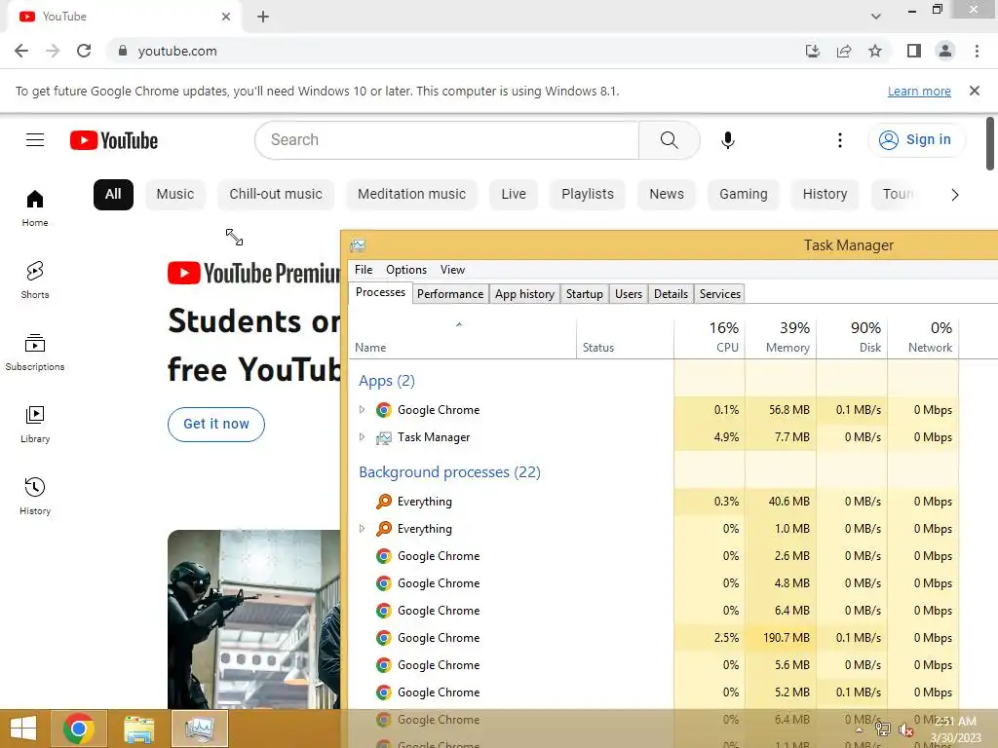Click Chrome on the taskbar
The image size is (998, 748).
pyautogui.click(x=79, y=729)
